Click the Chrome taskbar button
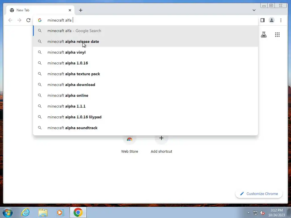The width and height of the screenshot is (291, 218). coord(78,212)
